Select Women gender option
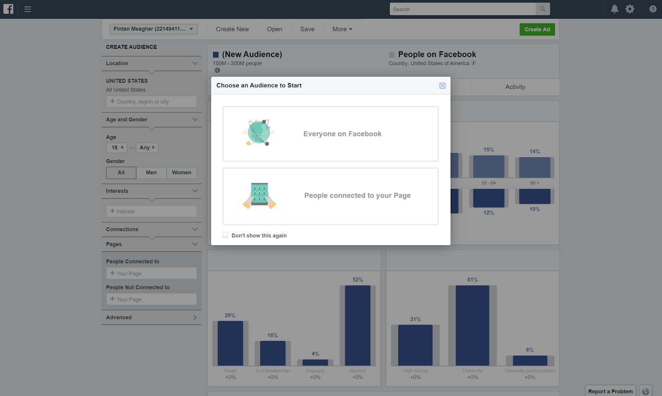Image resolution: width=662 pixels, height=396 pixels. (x=182, y=173)
